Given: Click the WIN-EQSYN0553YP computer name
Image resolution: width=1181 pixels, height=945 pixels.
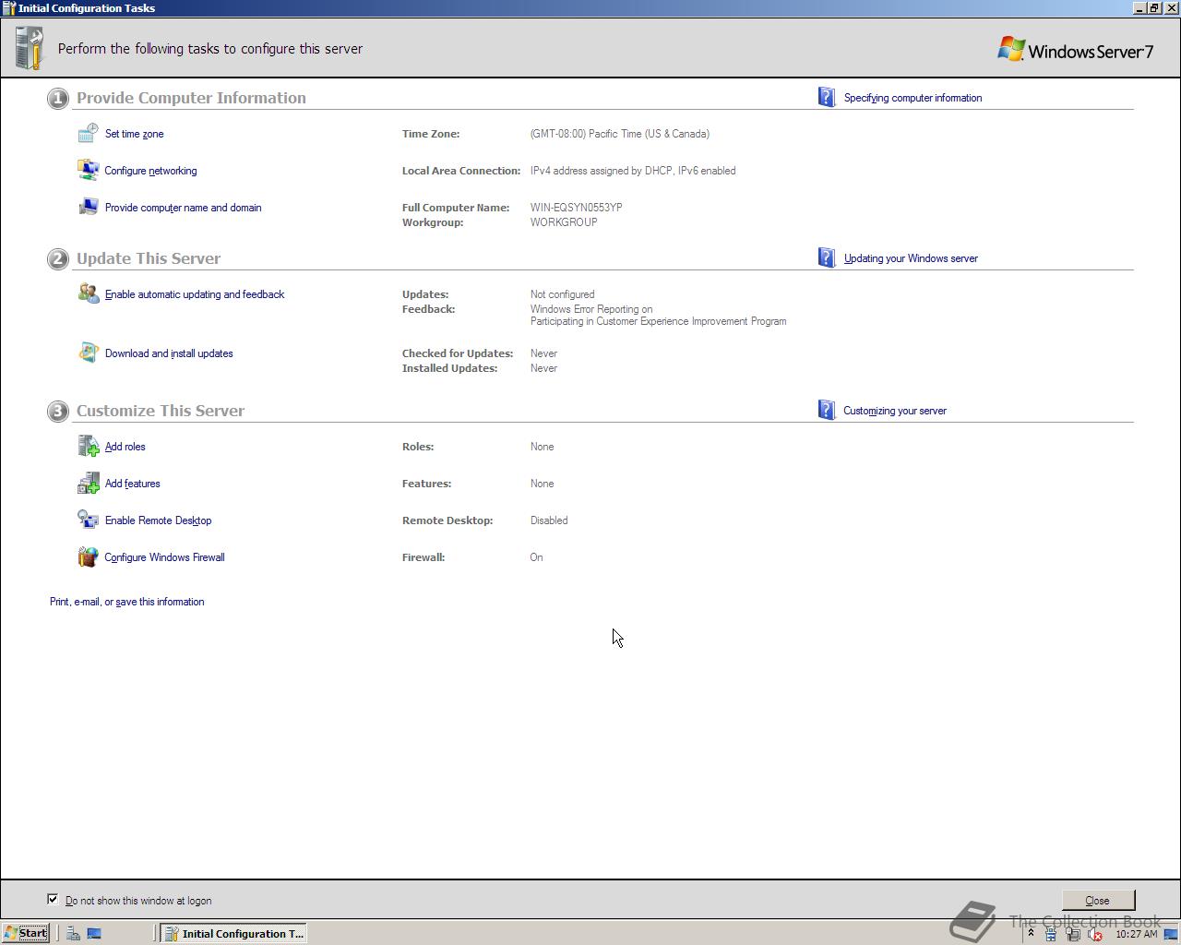Looking at the screenshot, I should tap(576, 208).
